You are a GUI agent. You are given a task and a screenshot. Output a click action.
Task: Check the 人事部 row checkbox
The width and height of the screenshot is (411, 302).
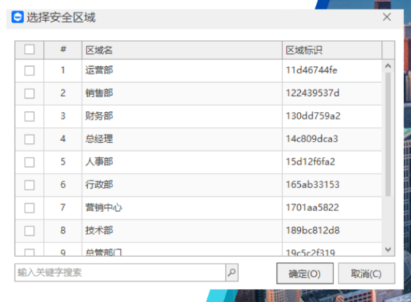29,162
